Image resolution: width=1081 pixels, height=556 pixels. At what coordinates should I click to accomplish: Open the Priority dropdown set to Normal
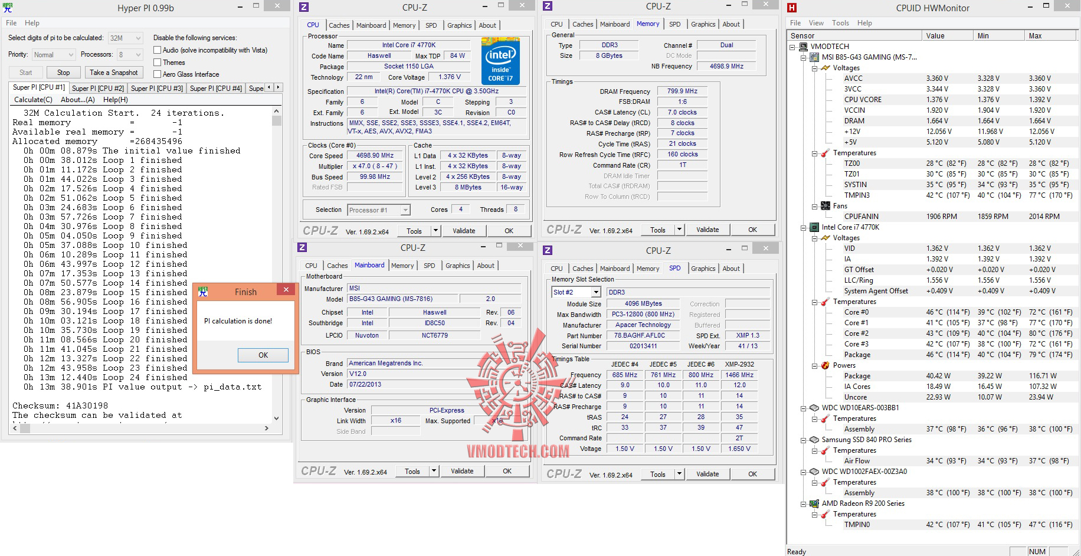click(53, 55)
